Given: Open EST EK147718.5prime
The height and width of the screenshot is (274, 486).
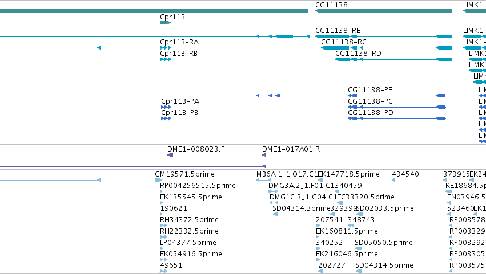Looking at the screenshot, I should (348, 174).
